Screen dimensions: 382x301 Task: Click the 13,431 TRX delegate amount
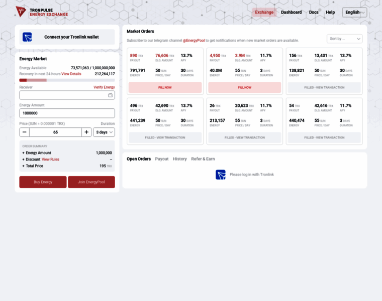[324, 56]
